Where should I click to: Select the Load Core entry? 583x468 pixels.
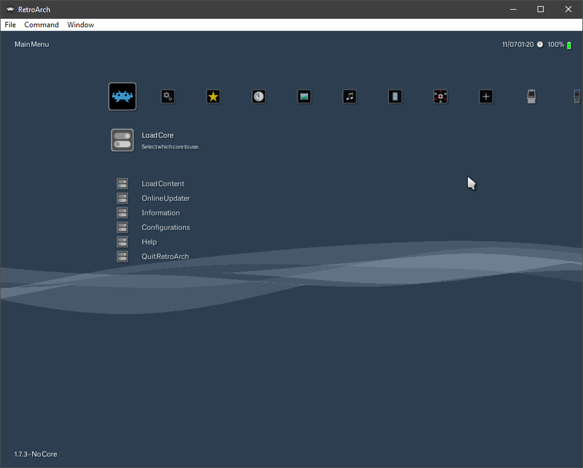[x=158, y=135]
